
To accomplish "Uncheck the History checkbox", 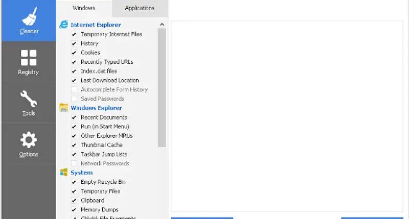I will (74, 43).
